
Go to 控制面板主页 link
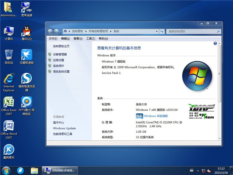(61, 46)
